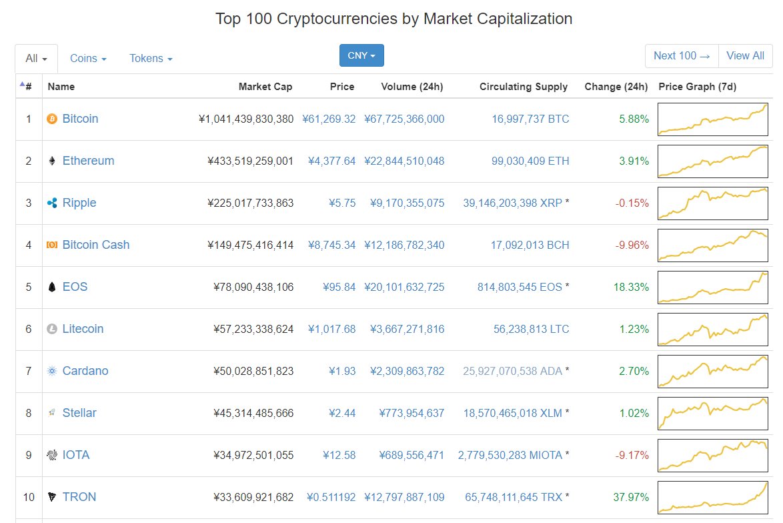This screenshot has width=783, height=523.
Task: Click the Cardano logo icon
Action: click(x=51, y=371)
